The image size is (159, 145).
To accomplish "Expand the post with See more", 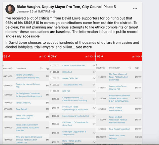I will click(x=84, y=47).
